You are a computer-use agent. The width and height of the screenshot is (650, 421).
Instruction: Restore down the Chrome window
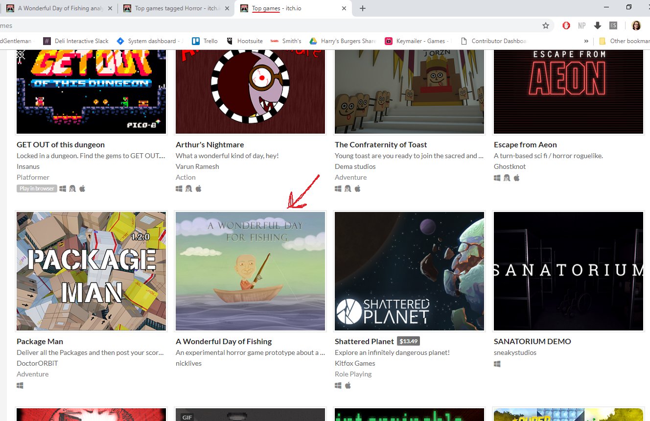click(629, 7)
